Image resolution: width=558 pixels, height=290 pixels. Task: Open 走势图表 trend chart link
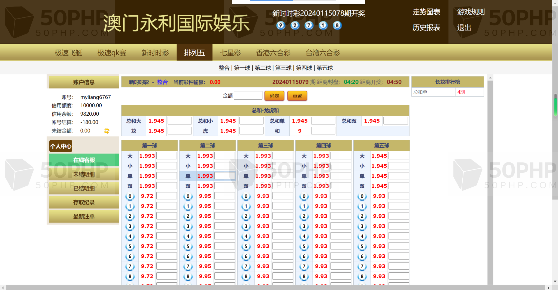426,12
